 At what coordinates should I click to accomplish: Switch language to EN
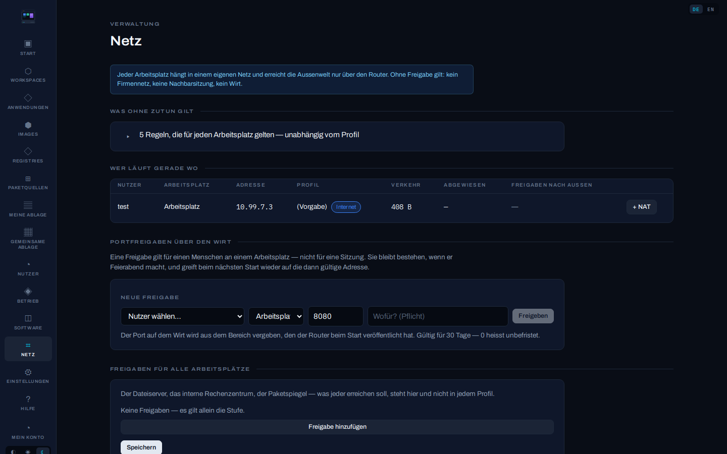(x=711, y=9)
